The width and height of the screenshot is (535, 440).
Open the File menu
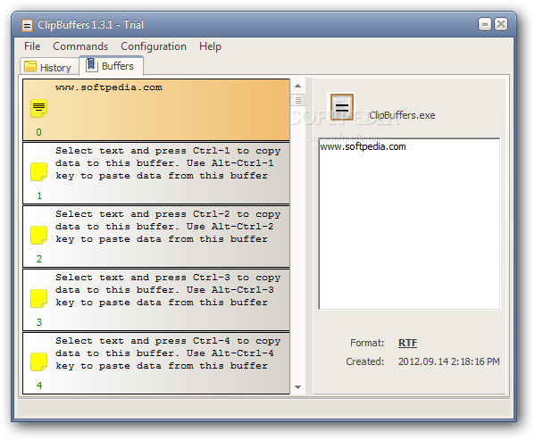point(32,46)
